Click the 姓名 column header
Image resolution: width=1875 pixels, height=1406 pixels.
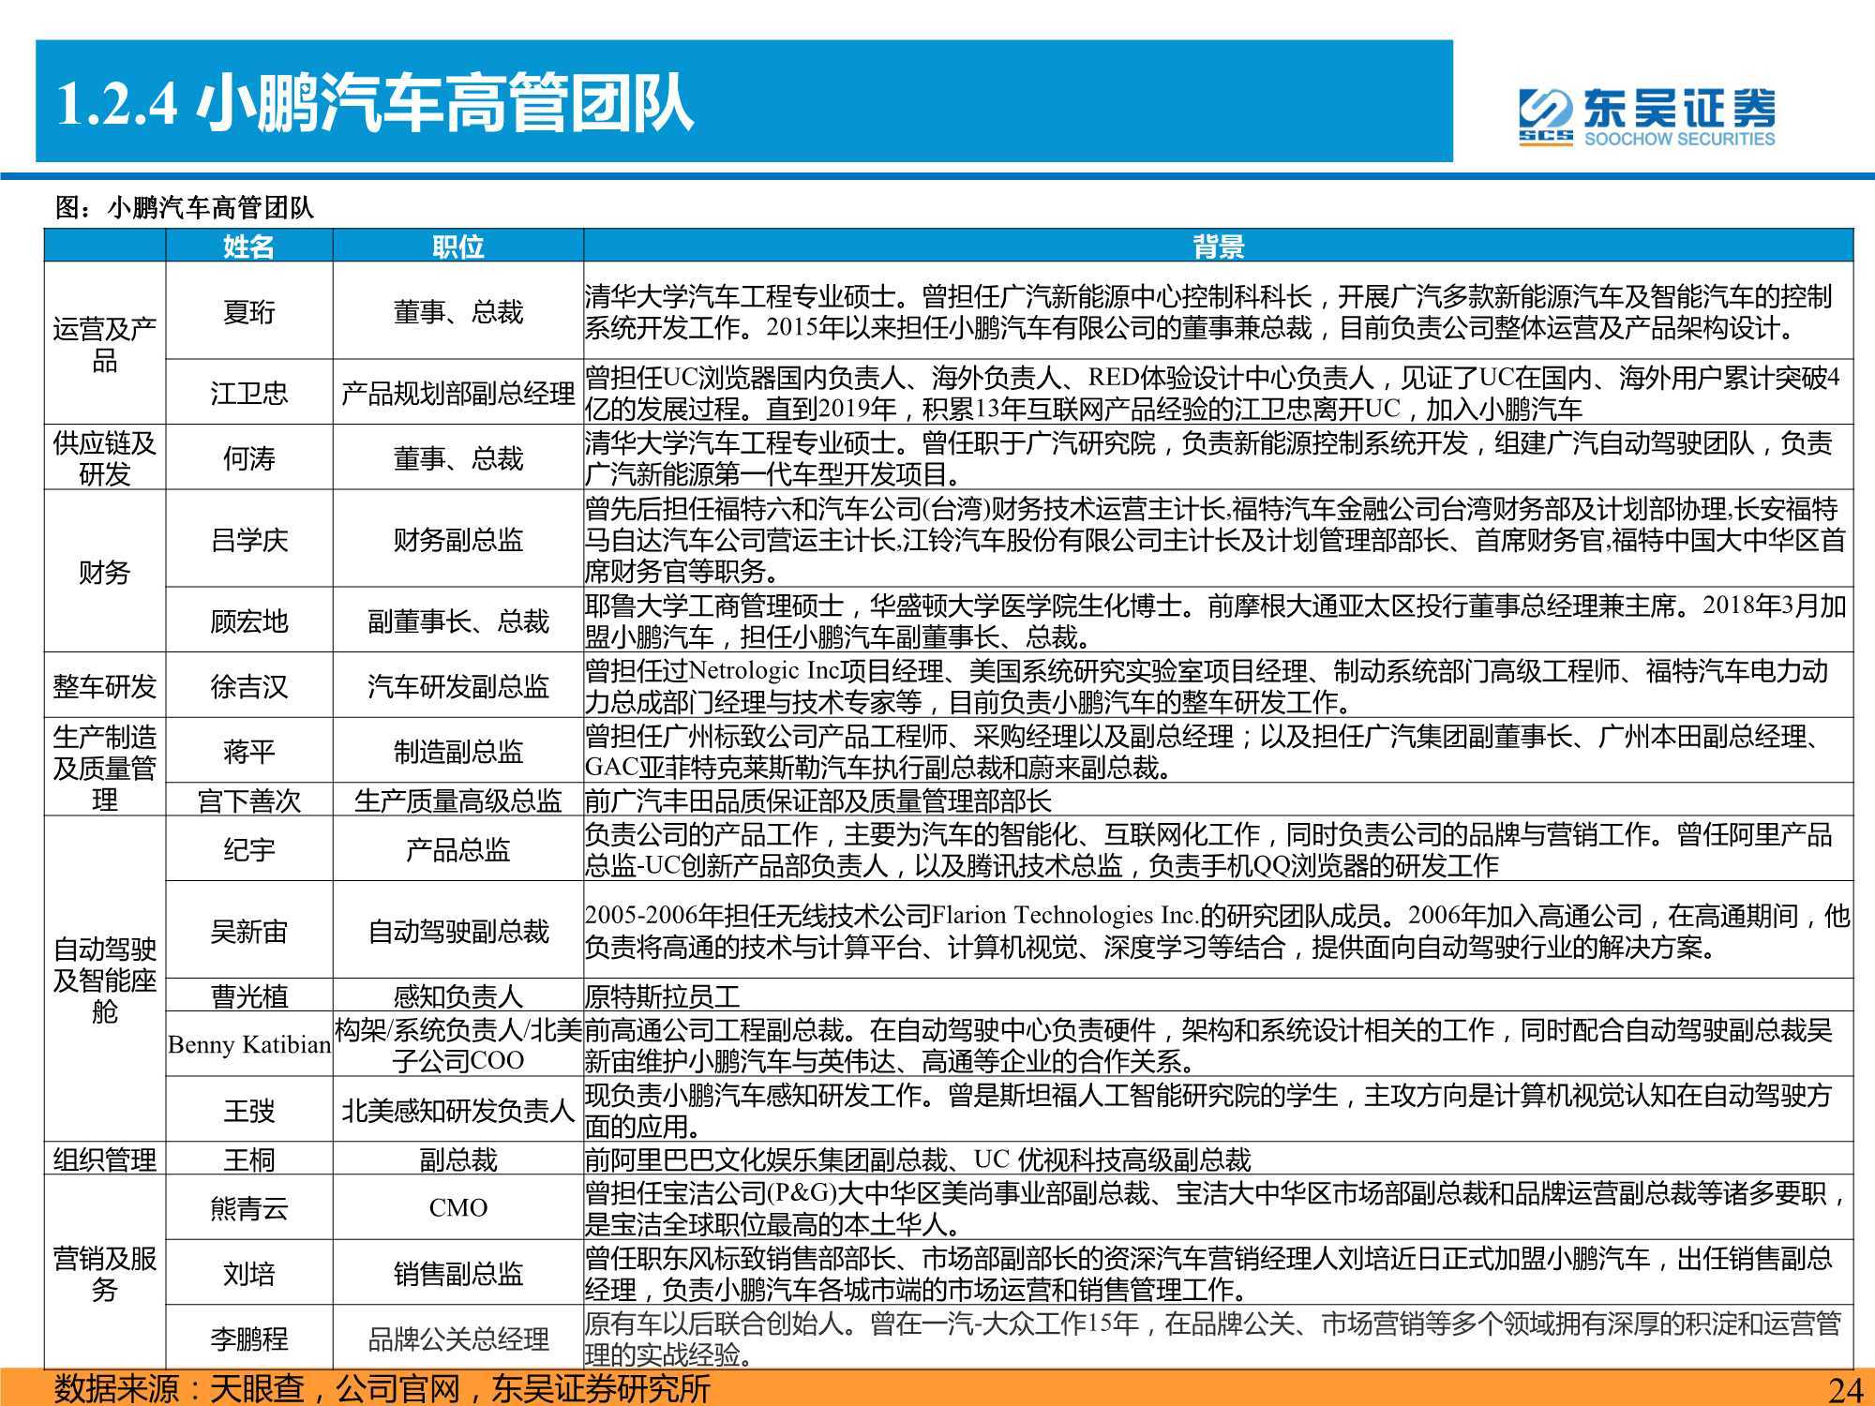tap(248, 247)
